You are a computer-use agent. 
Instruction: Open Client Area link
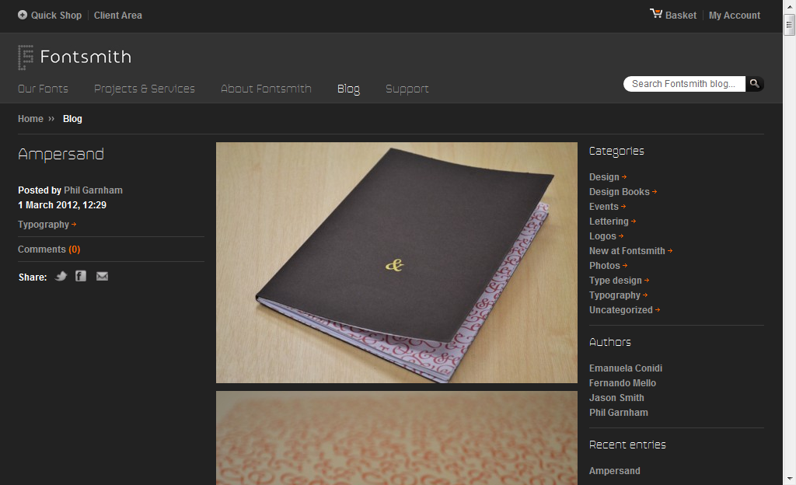pyautogui.click(x=118, y=16)
